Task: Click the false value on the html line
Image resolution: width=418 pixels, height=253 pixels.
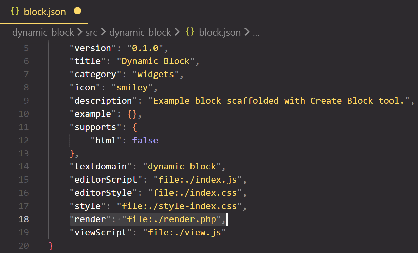Action: (145, 140)
